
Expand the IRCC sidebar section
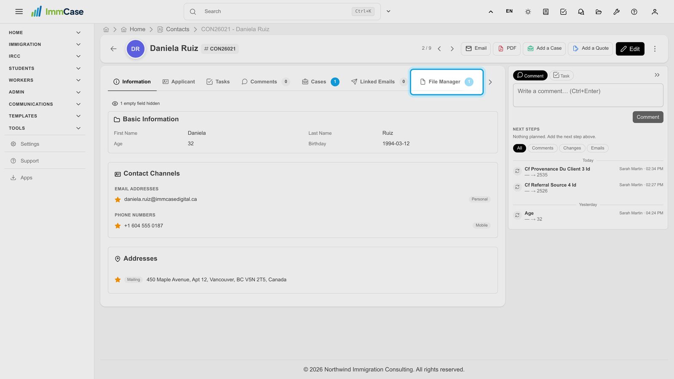[45, 56]
